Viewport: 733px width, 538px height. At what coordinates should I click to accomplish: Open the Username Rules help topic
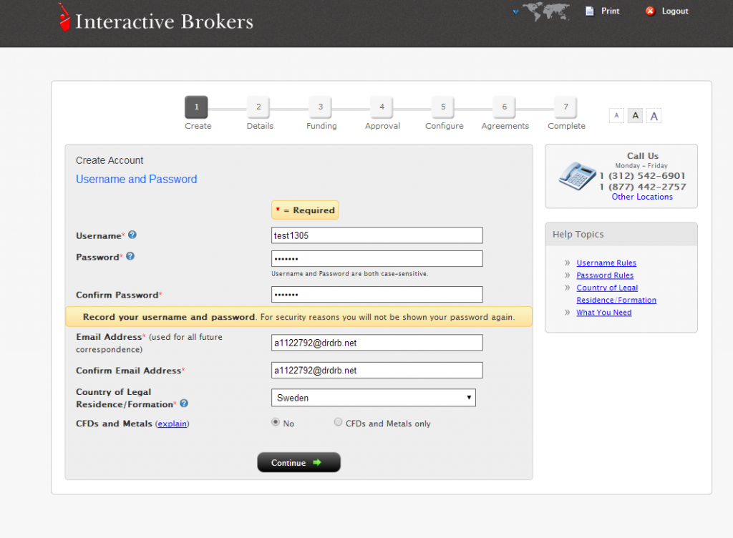click(x=606, y=263)
